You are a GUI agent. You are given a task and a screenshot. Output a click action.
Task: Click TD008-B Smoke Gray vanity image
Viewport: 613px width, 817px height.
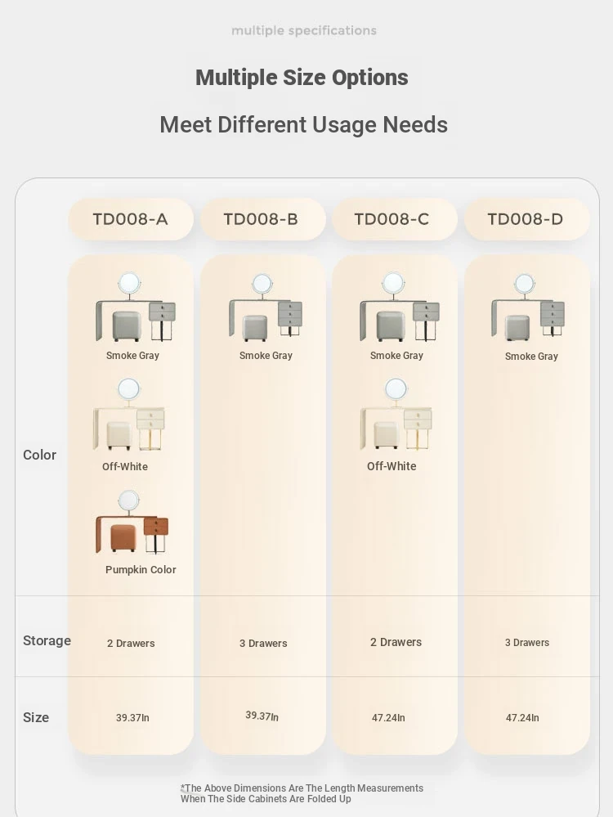coord(266,307)
